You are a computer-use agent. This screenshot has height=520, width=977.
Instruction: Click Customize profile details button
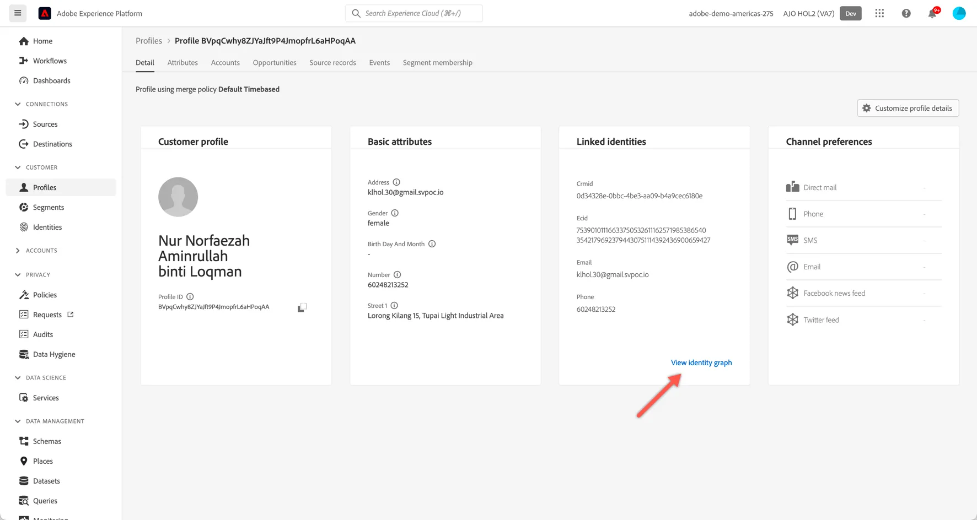[x=908, y=109]
